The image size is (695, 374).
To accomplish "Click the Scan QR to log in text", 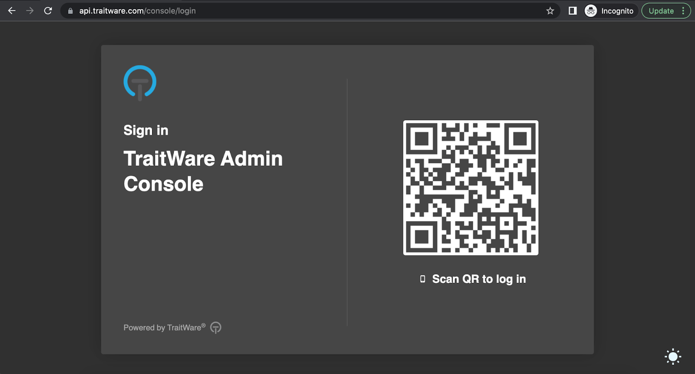I will [x=479, y=279].
